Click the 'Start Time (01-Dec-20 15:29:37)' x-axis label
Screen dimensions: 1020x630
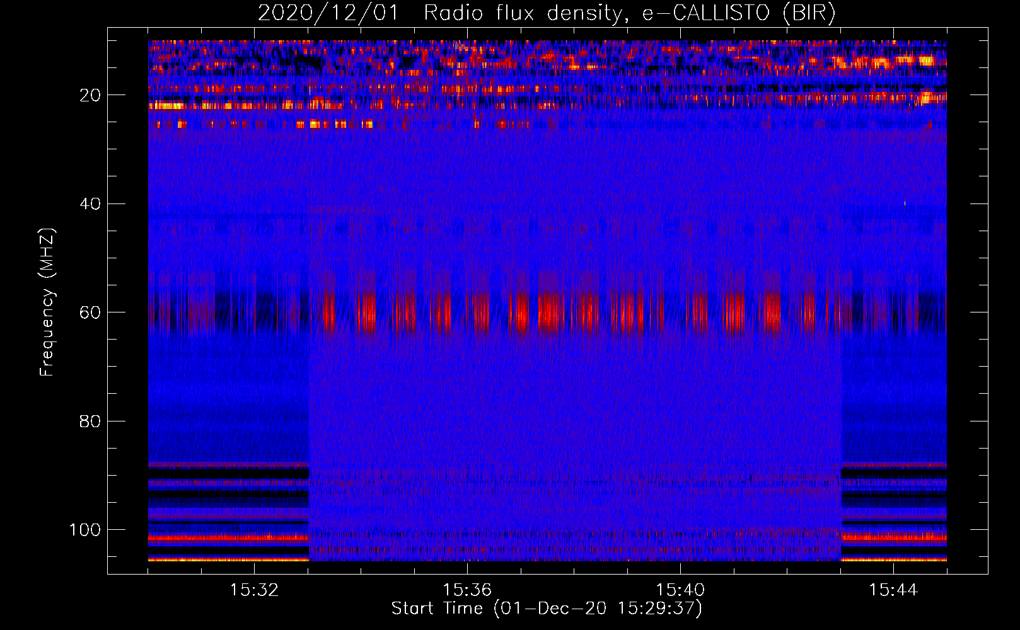tap(547, 609)
